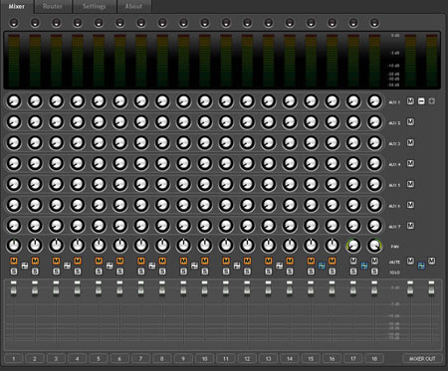Click the AUX 6 send knob for channel 2
Viewport: 448px width, 371px height.
click(35, 205)
